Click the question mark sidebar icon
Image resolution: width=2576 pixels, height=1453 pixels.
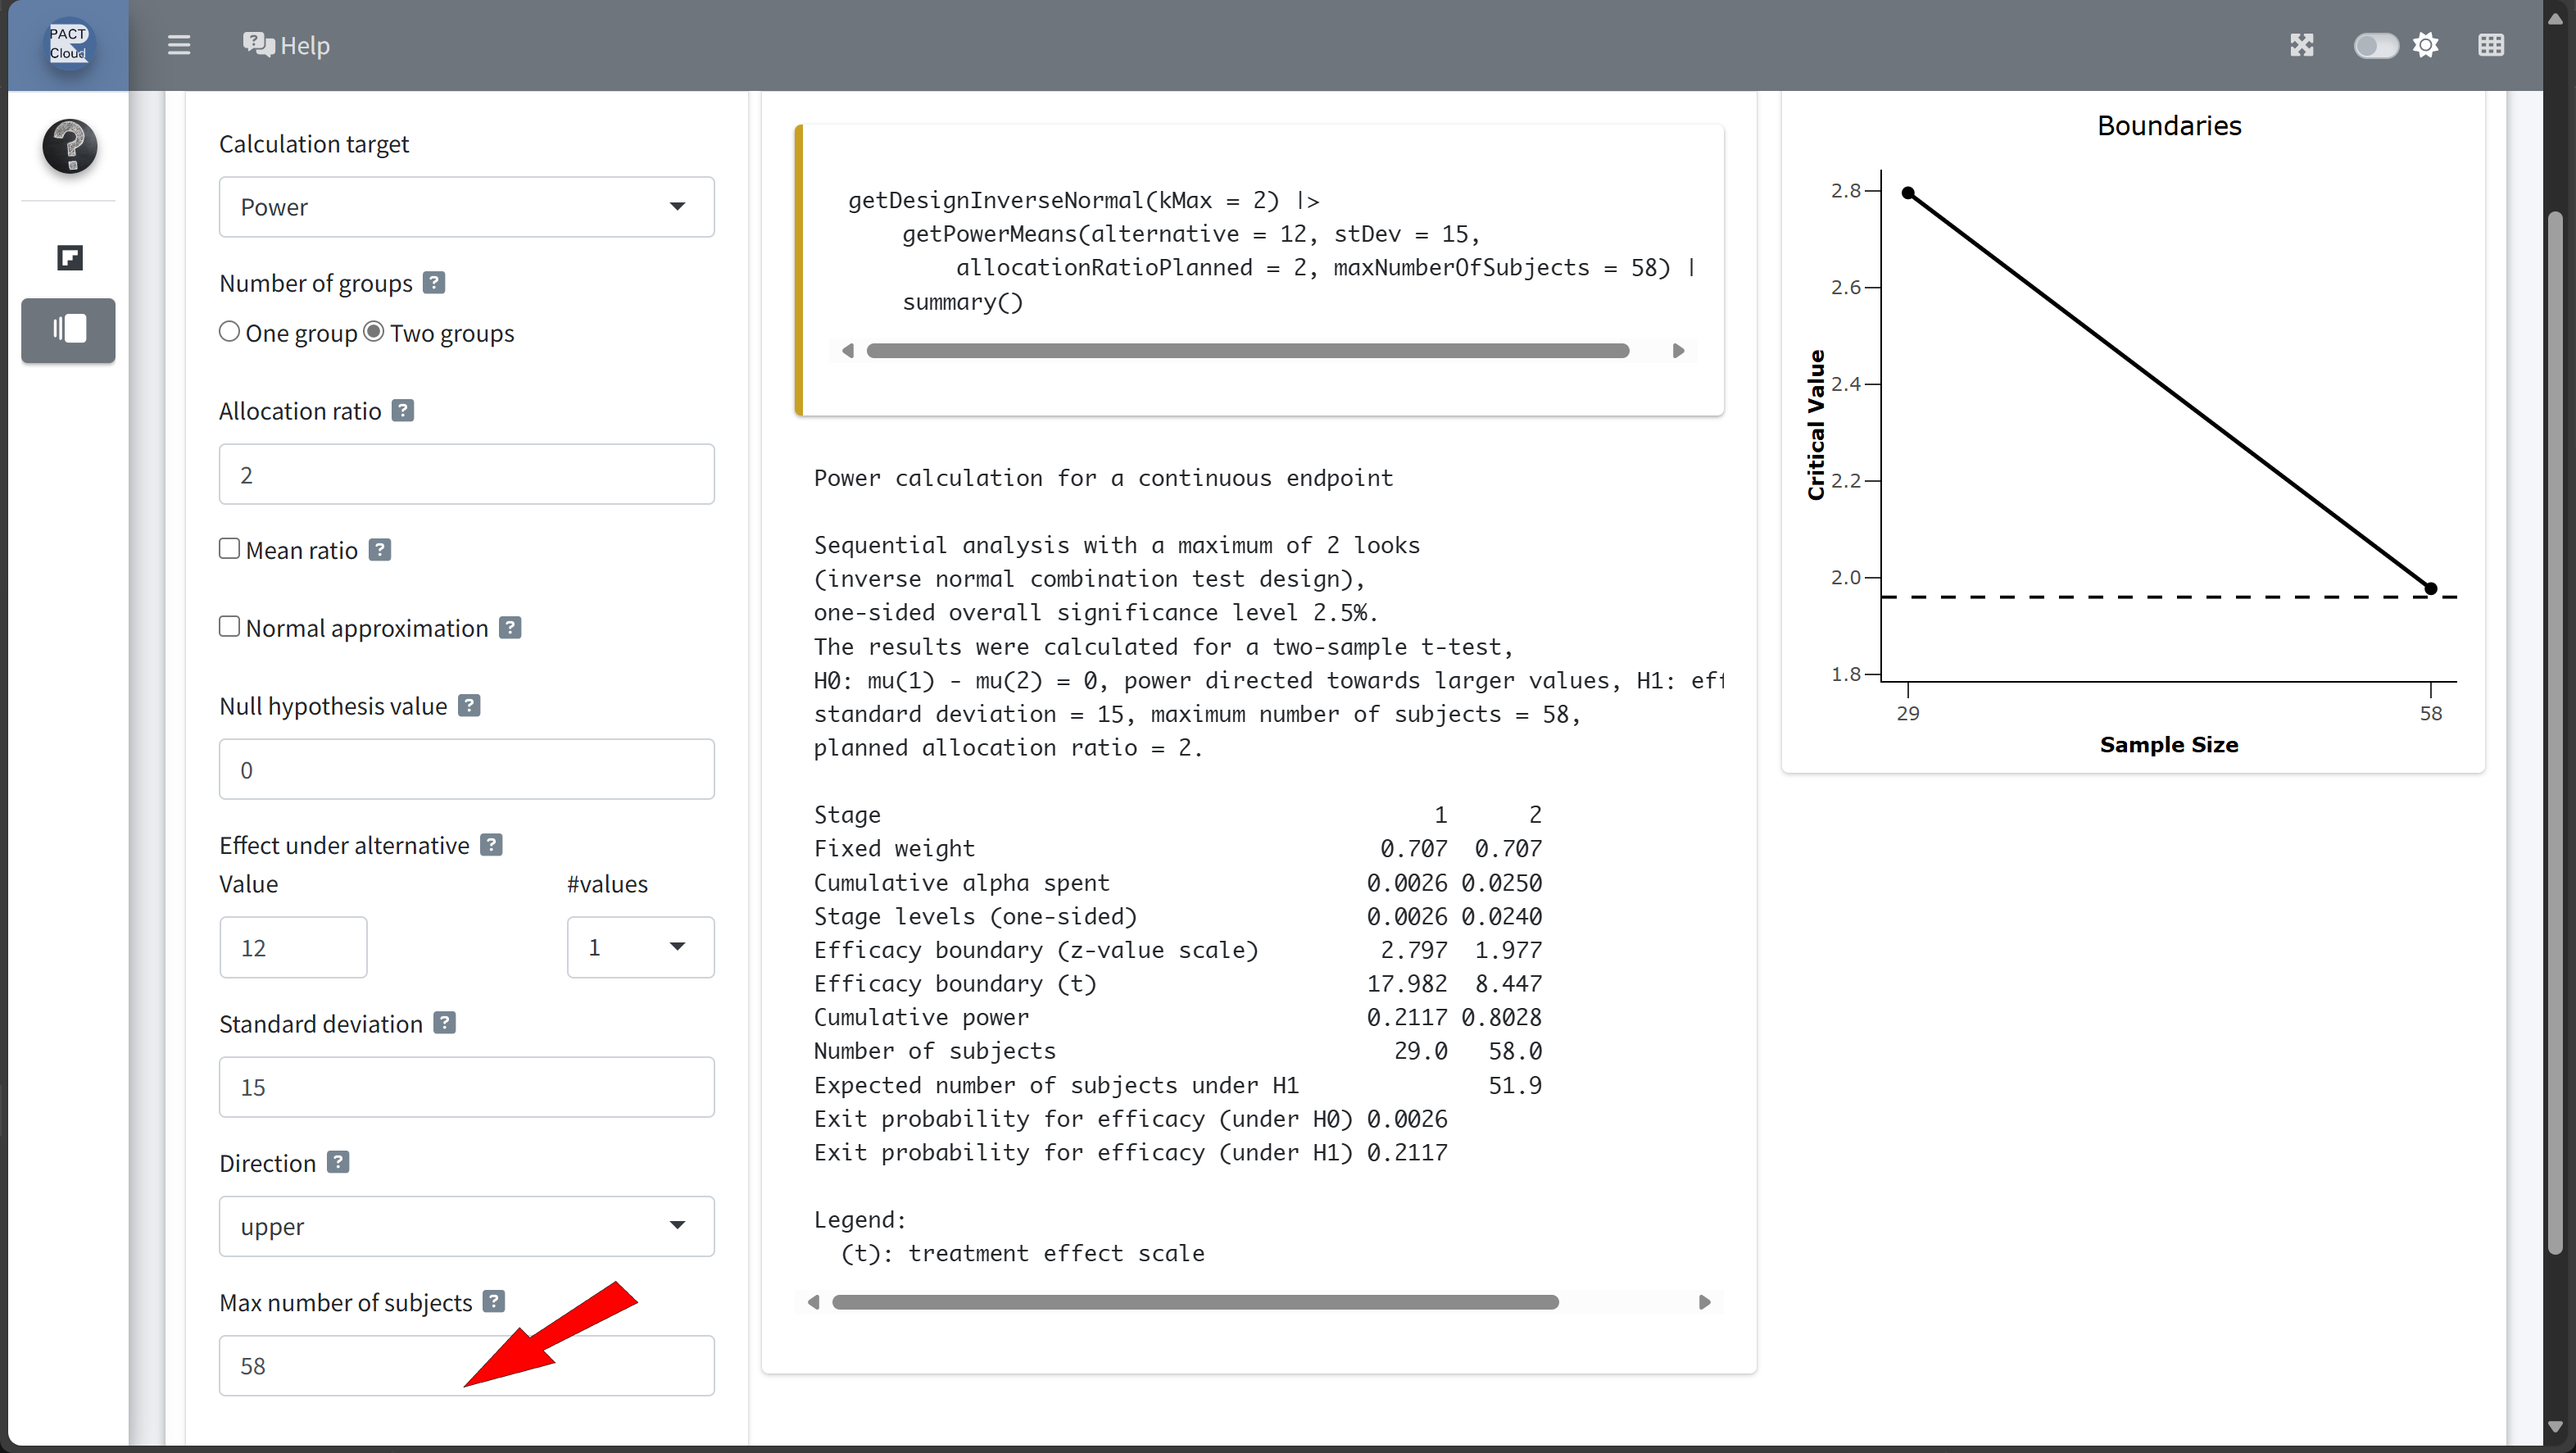pyautogui.click(x=69, y=146)
